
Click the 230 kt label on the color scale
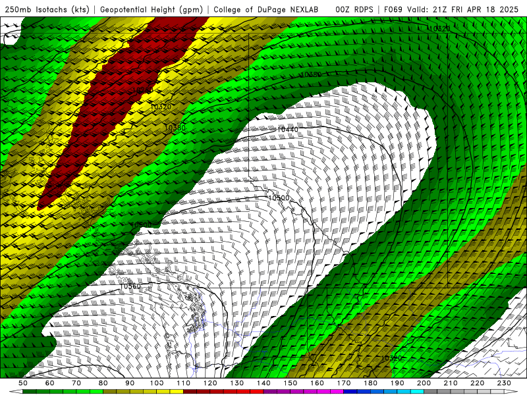[x=504, y=383]
